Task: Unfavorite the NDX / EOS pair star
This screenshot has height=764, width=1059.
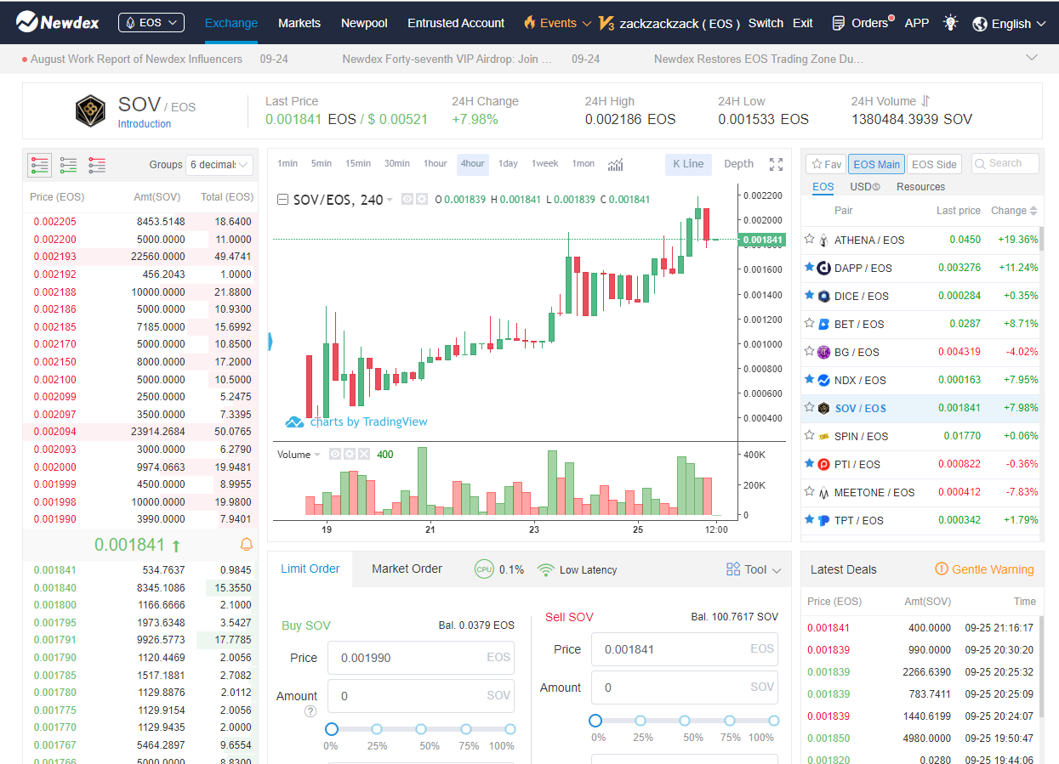Action: tap(810, 379)
